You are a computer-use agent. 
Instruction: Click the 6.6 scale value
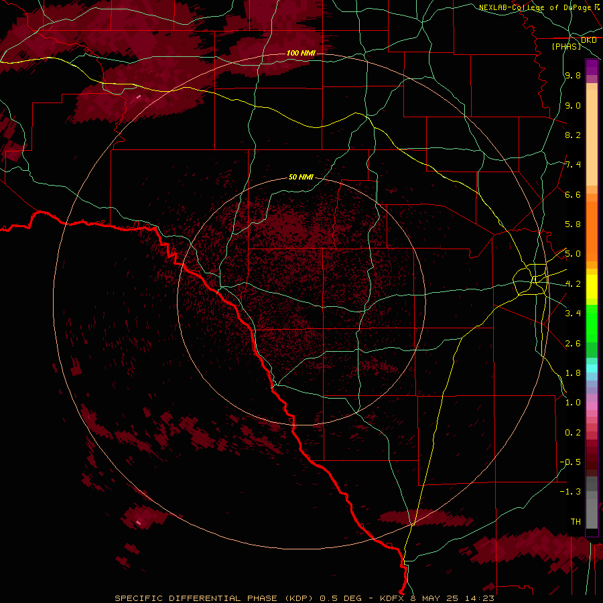click(x=573, y=194)
